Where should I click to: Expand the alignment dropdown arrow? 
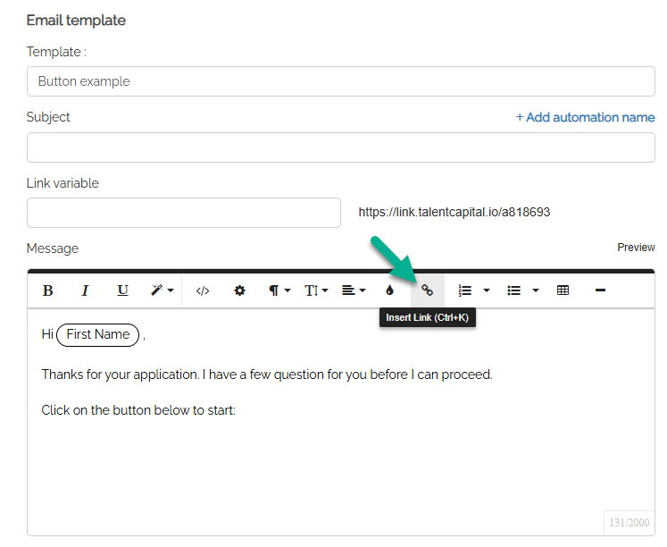363,290
